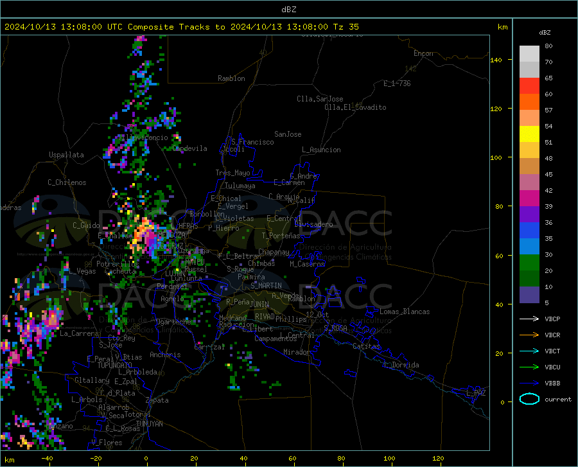Screen dimensions: 578x467
Task: Click the 'Divisadero' place label
Action: [313, 224]
